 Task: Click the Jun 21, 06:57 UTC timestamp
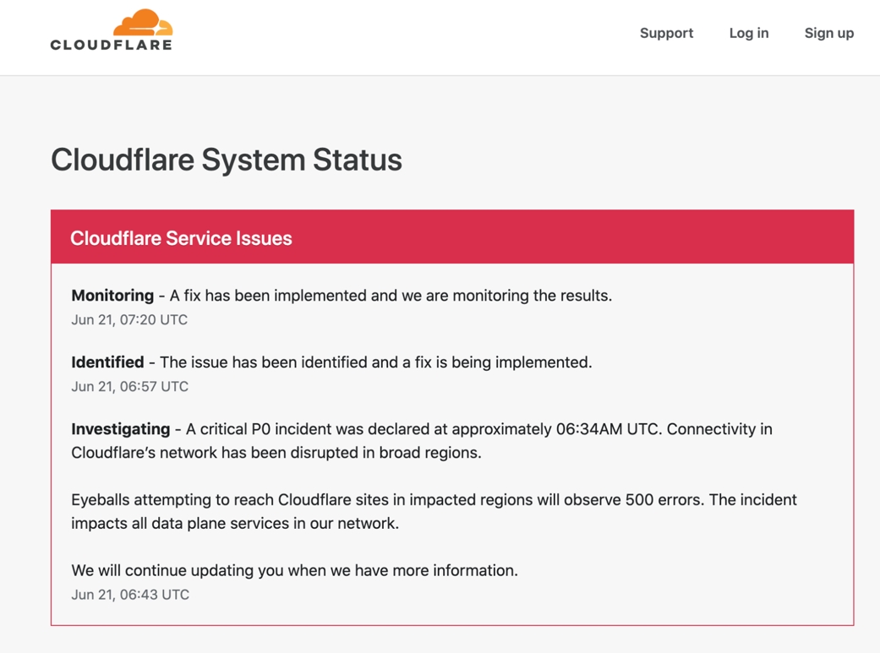click(129, 387)
